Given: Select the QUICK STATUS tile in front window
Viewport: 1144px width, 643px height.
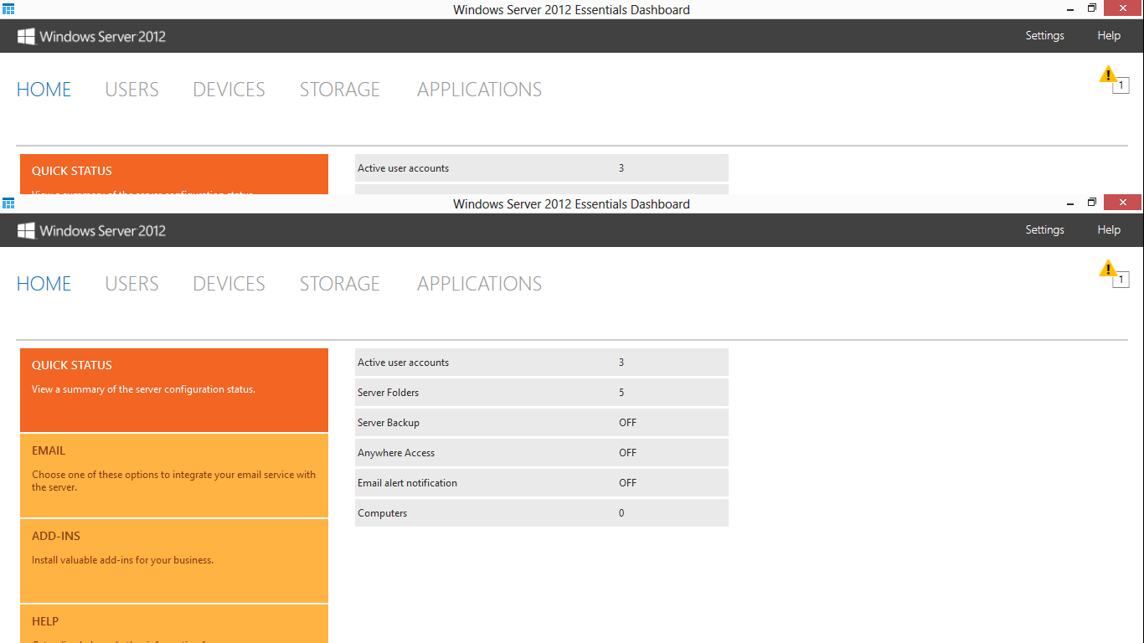Looking at the screenshot, I should click(174, 390).
